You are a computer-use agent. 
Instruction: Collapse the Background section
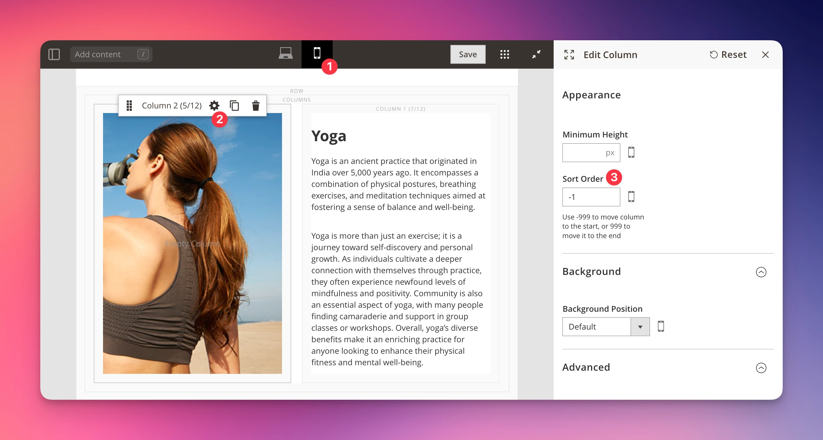pyautogui.click(x=761, y=272)
